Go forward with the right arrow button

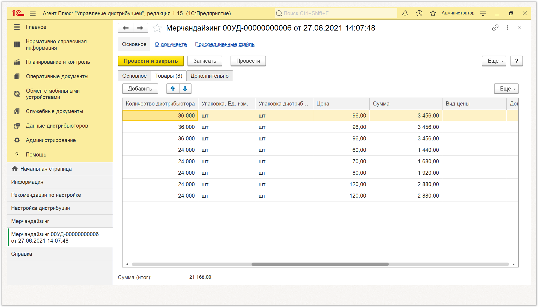click(x=141, y=28)
